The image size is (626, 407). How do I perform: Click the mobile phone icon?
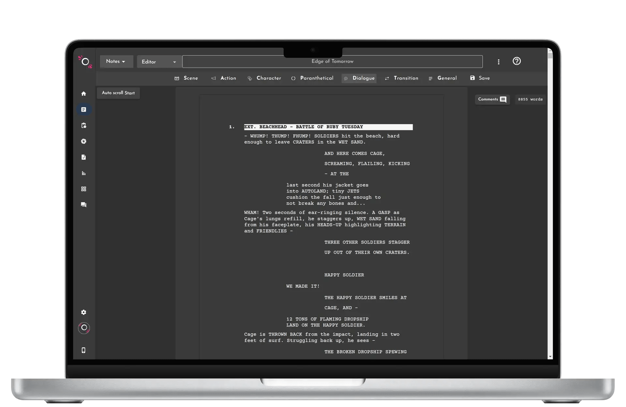coord(83,350)
